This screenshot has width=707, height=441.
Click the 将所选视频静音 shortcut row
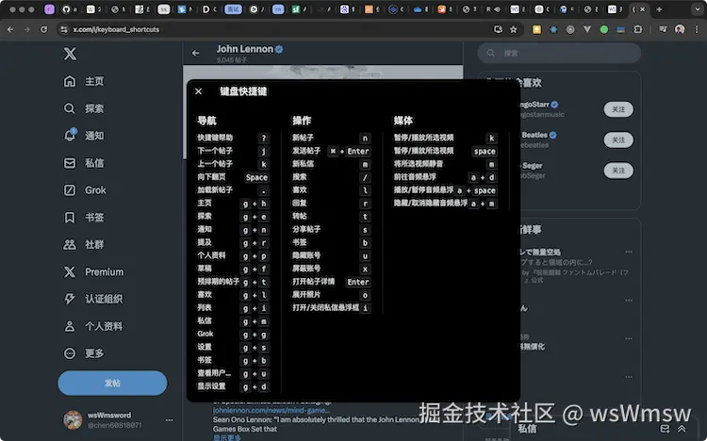pos(445,164)
